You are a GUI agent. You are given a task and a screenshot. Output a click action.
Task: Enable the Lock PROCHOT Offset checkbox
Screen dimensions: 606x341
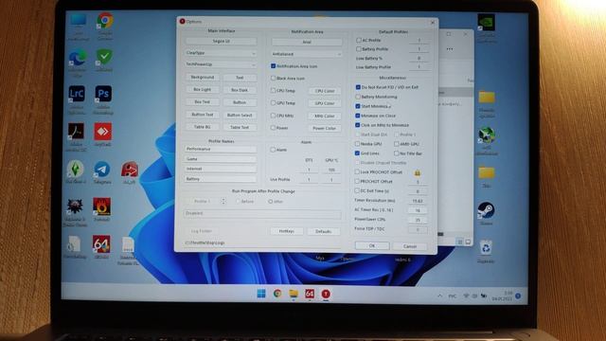[x=357, y=171]
